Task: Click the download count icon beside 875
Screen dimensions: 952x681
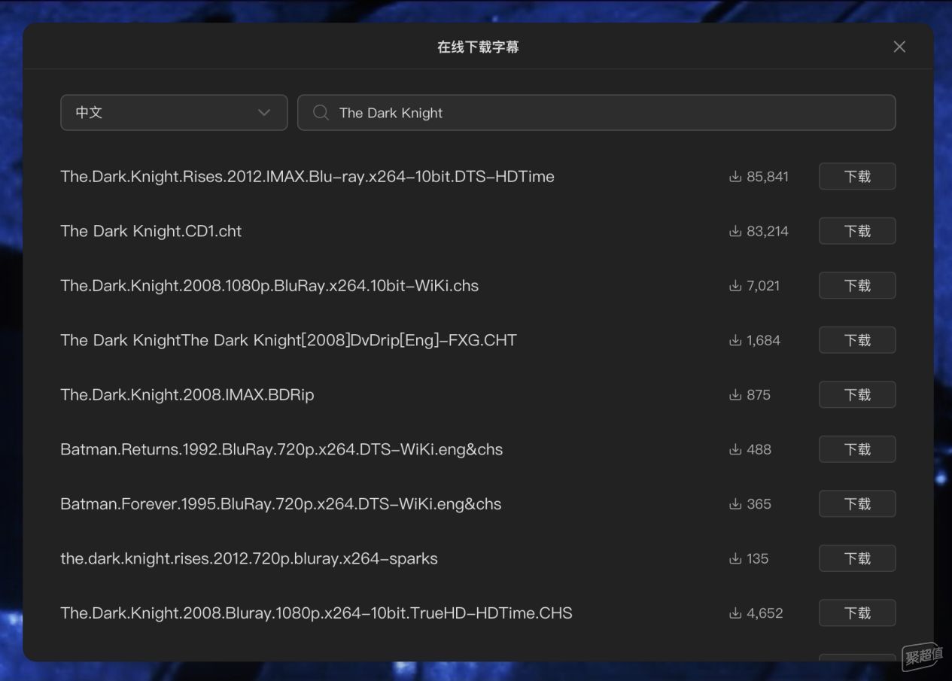Action: pyautogui.click(x=735, y=394)
